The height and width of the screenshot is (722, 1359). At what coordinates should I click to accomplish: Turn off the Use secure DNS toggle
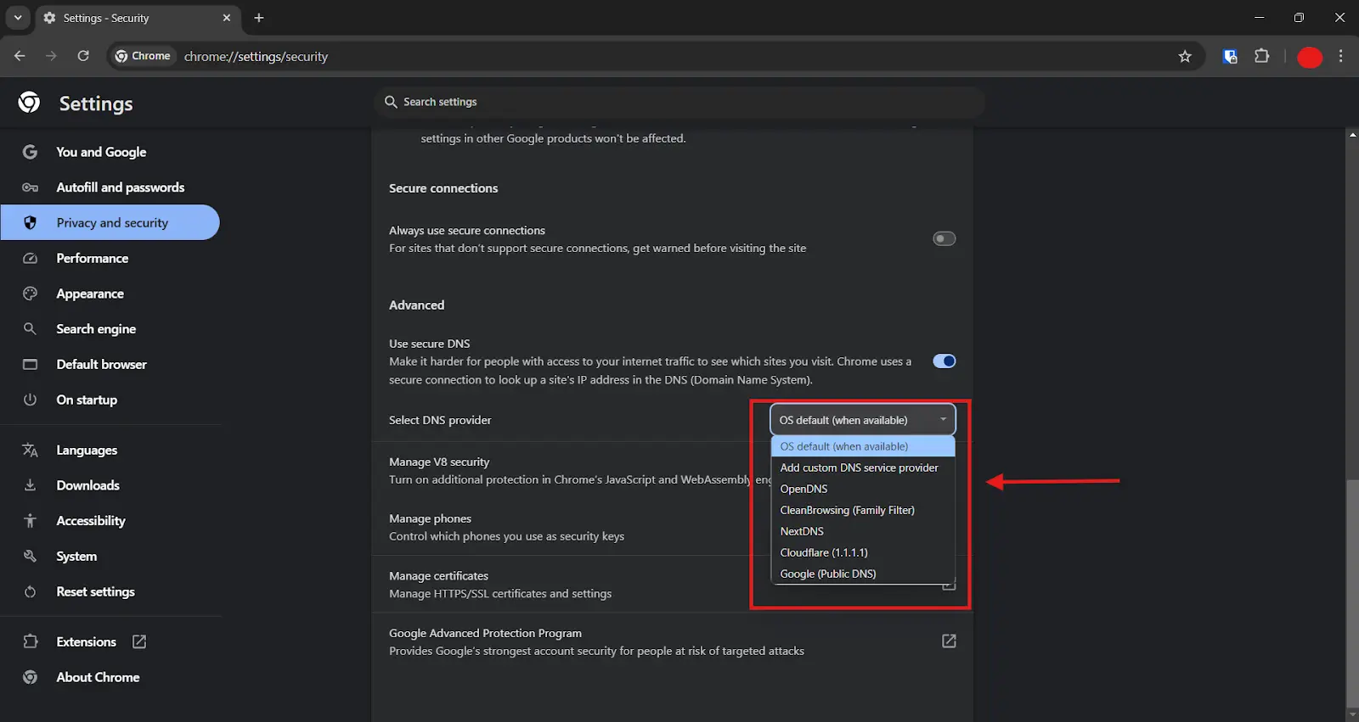(x=944, y=361)
